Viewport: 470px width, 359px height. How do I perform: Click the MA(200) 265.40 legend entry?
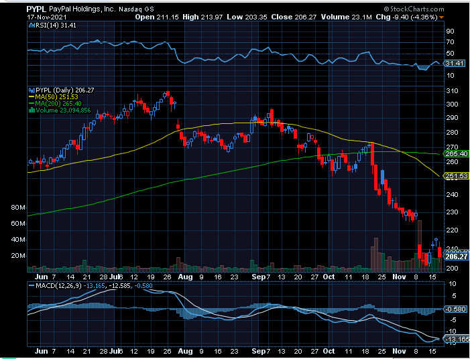[x=55, y=104]
